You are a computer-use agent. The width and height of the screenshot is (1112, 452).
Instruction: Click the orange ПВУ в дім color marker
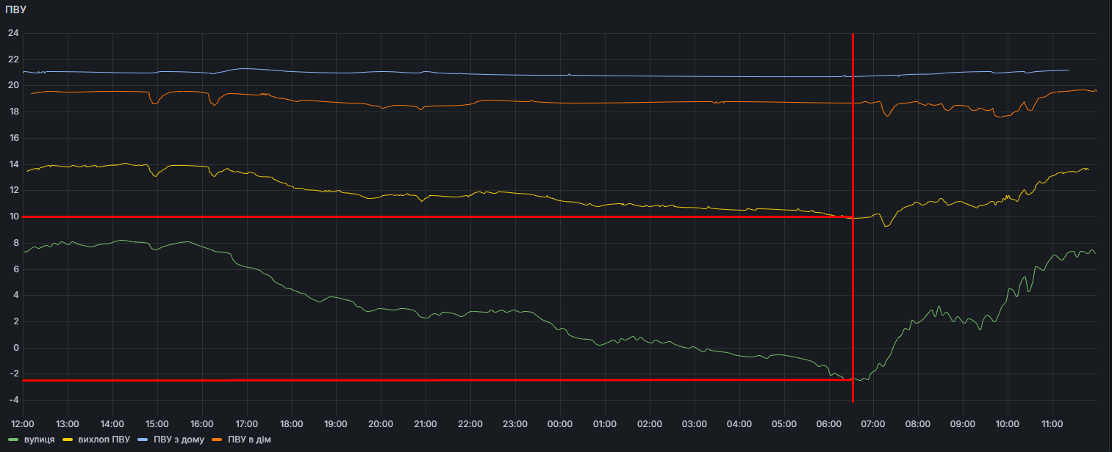point(217,440)
